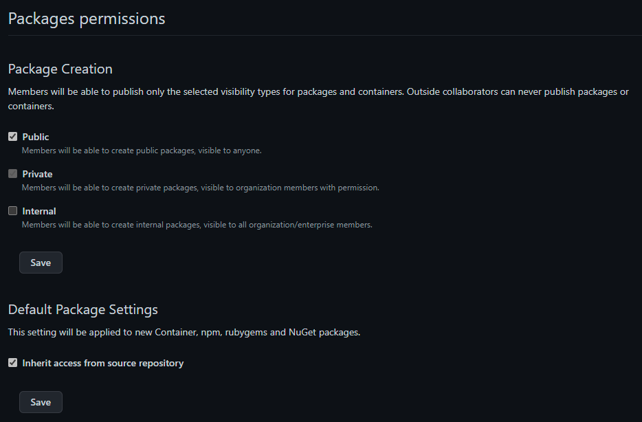Select the Private label text

38,173
